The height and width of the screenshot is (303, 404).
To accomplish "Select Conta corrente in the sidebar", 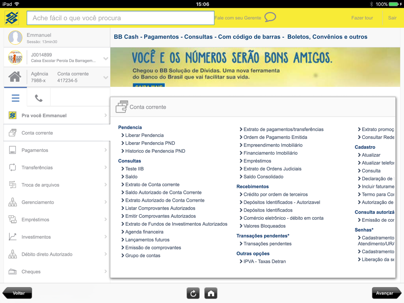I will click(57, 133).
